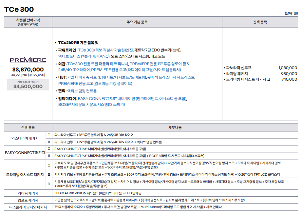Click the 내장 label
The image size is (301, 214).
click(x=62, y=77)
